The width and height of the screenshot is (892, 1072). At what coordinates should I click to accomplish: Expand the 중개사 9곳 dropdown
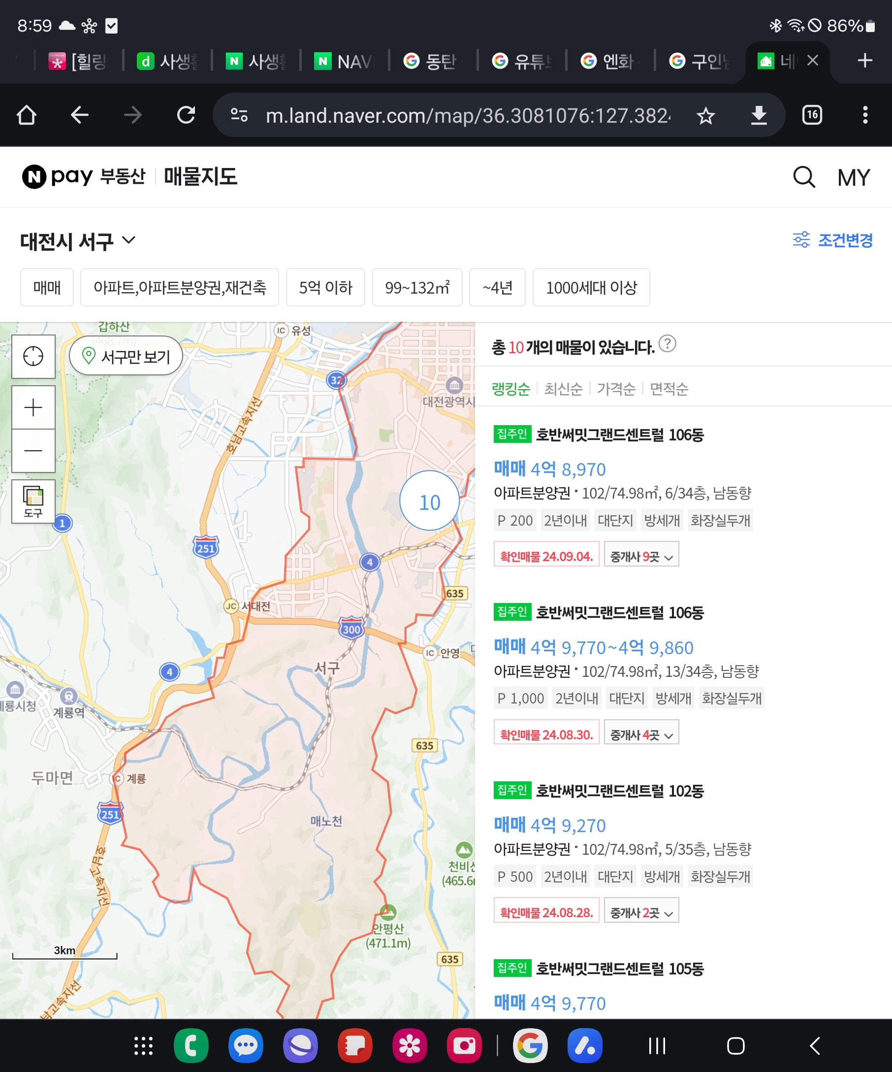point(641,555)
